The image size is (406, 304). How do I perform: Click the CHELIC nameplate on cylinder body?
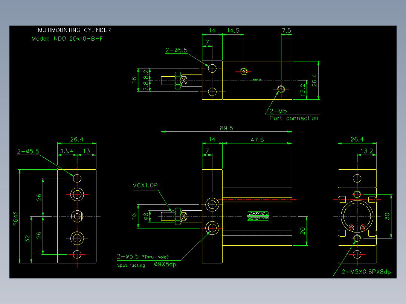click(x=258, y=216)
